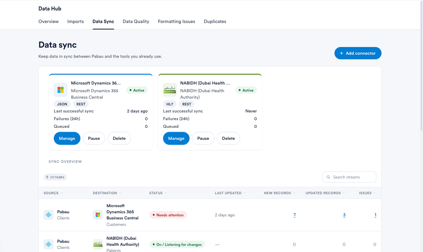Go to the Duplicates tab
Image resolution: width=423 pixels, height=252 pixels.
click(x=215, y=22)
